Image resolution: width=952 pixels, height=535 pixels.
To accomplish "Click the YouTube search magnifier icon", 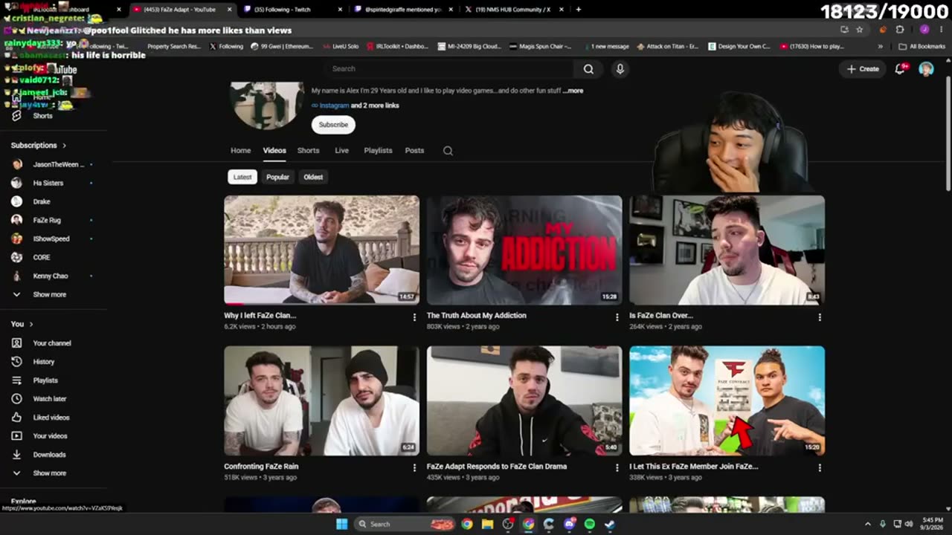I will click(588, 69).
